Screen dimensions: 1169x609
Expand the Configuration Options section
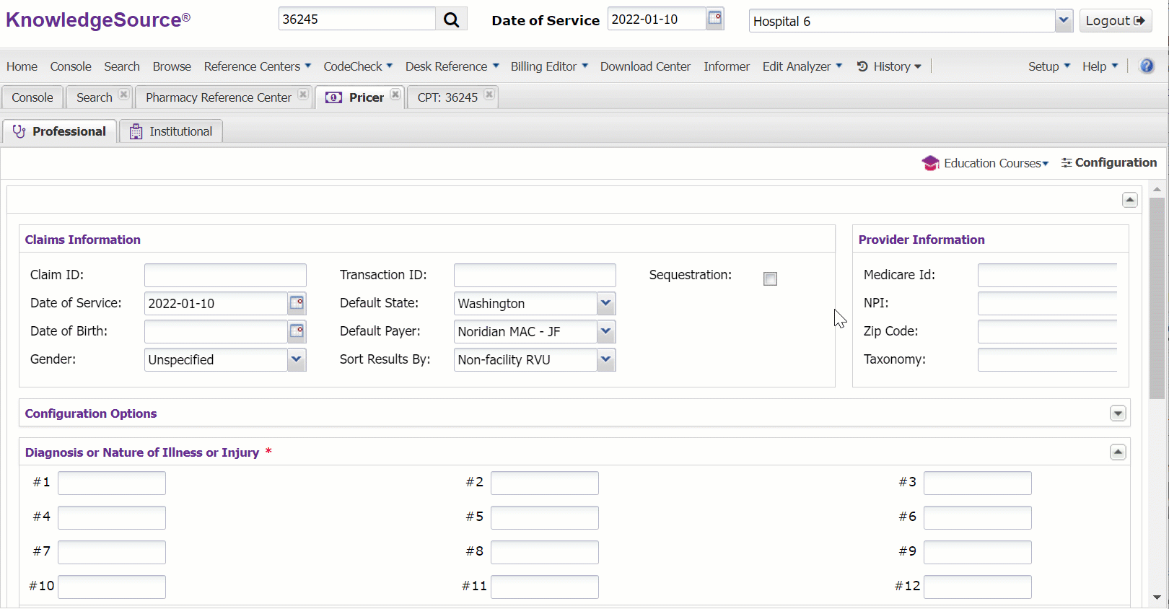coord(1118,413)
